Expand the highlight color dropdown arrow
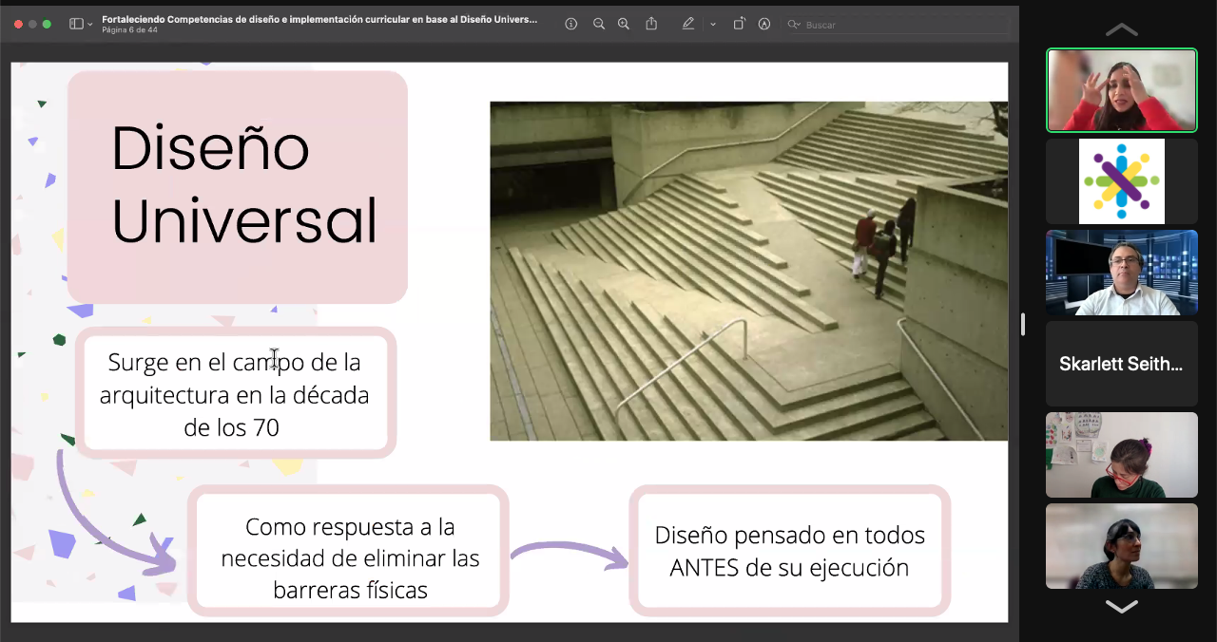 click(712, 24)
